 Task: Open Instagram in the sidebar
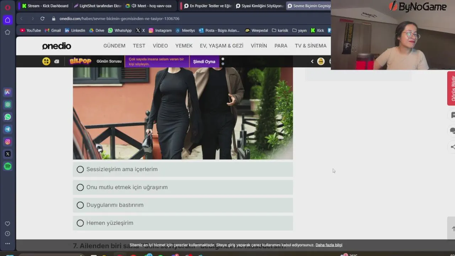(7, 142)
